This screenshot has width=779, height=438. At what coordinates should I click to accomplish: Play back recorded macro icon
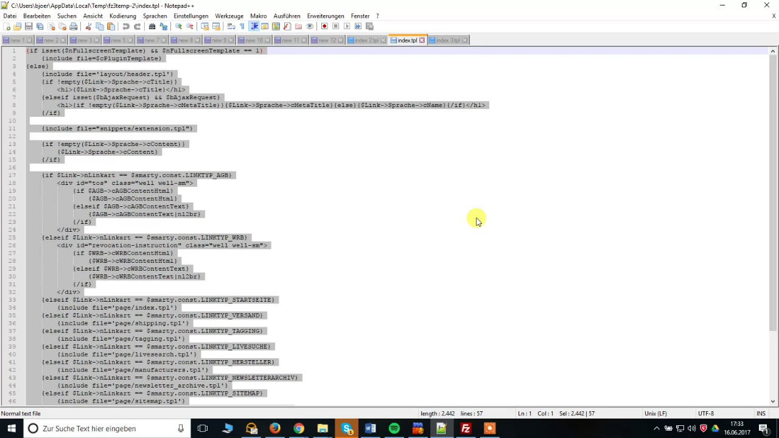tap(347, 26)
